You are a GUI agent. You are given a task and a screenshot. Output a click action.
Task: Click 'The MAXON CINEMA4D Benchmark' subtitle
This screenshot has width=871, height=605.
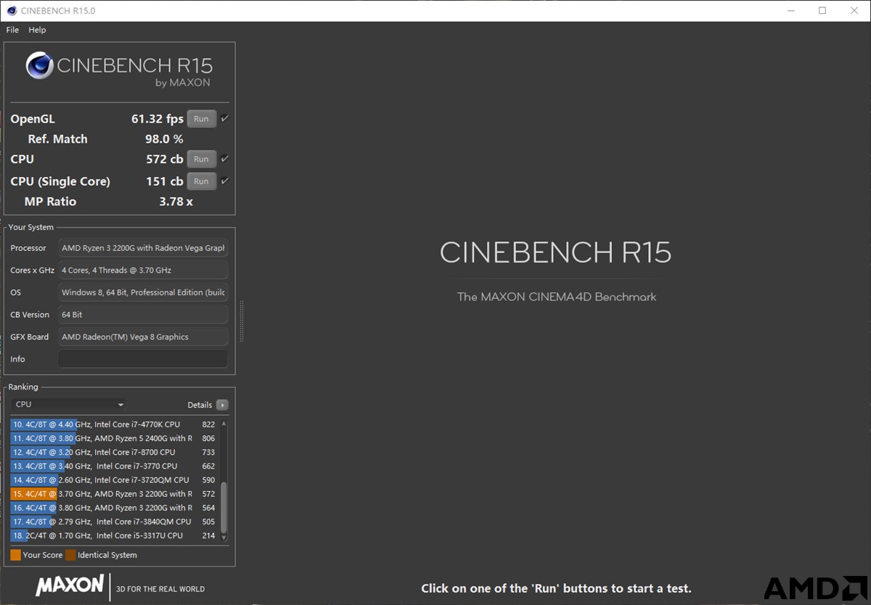557,297
